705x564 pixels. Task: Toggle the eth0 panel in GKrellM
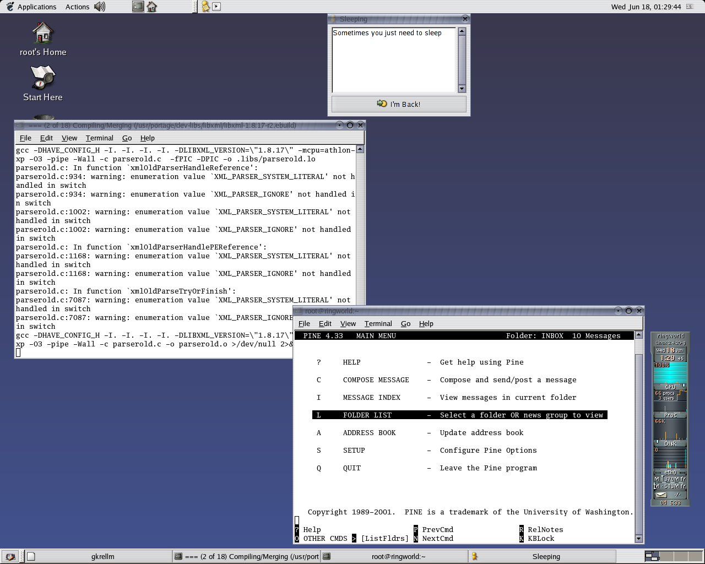tap(670, 472)
